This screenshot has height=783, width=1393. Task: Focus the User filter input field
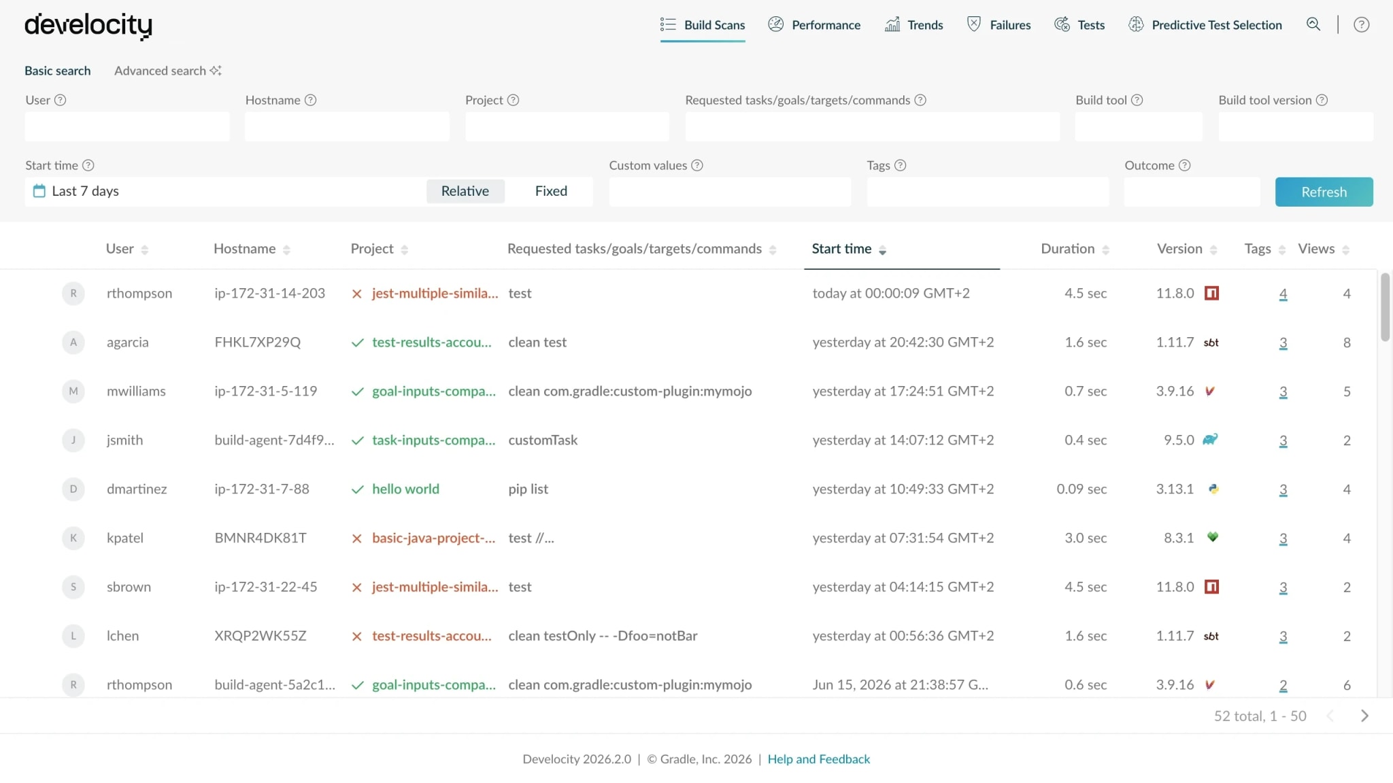(127, 127)
